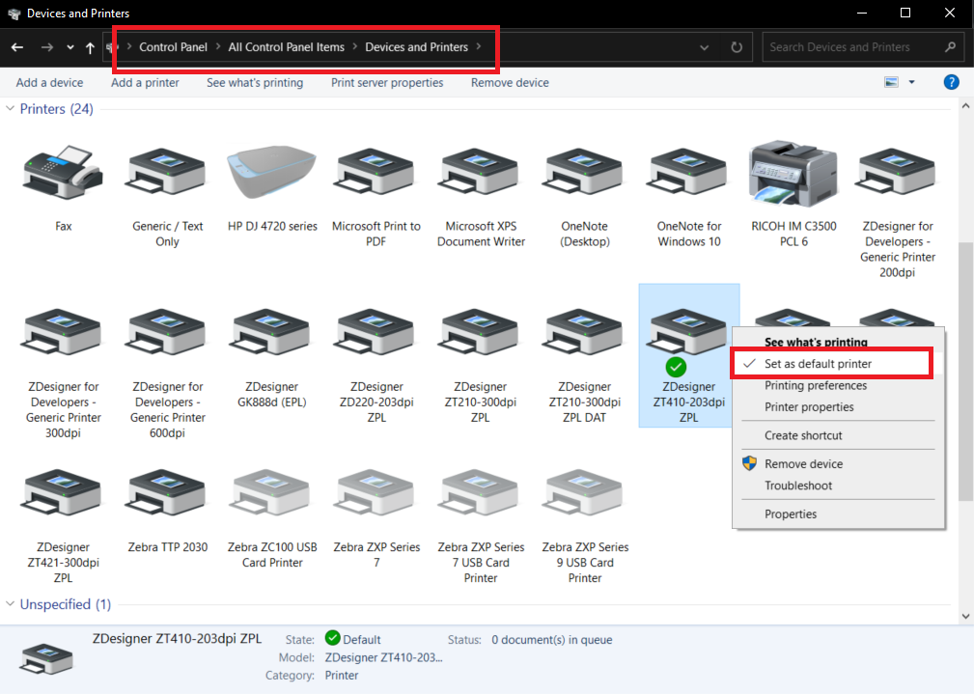Click the scrollbar up arrow

tap(965, 106)
